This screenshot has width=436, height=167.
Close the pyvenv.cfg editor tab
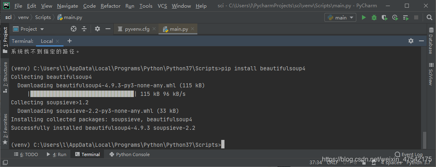pyautogui.click(x=154, y=29)
